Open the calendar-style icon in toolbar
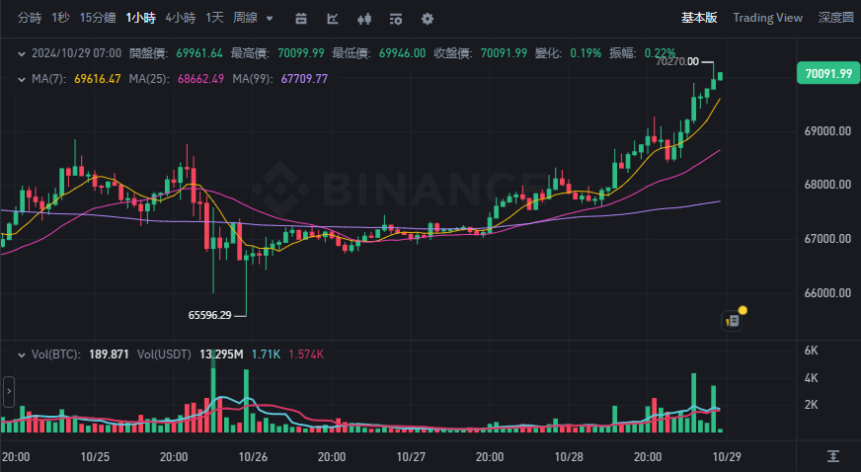The width and height of the screenshot is (861, 472). pyautogui.click(x=301, y=18)
